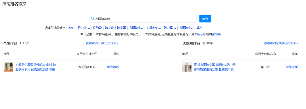
Task: Select keyword 防尘袋 without ellipsis
Action: pyautogui.click(x=109, y=28)
